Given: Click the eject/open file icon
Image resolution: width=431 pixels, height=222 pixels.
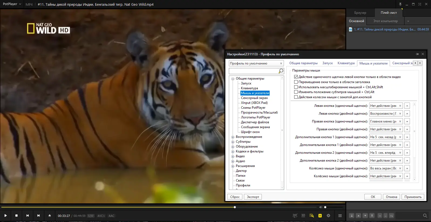Looking at the screenshot, I should (x=50, y=216).
